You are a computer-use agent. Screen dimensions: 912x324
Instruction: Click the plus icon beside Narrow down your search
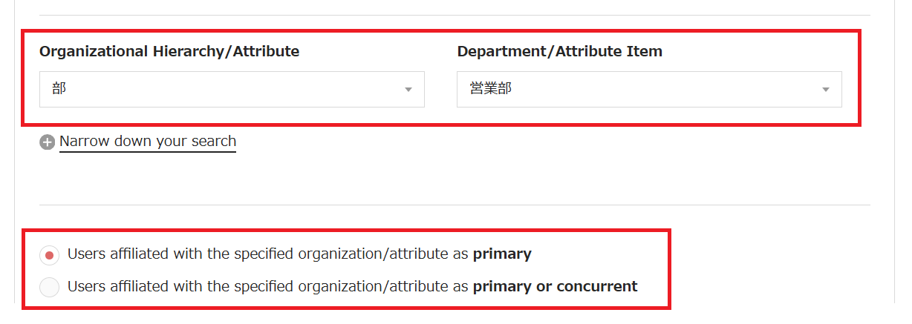[48, 142]
